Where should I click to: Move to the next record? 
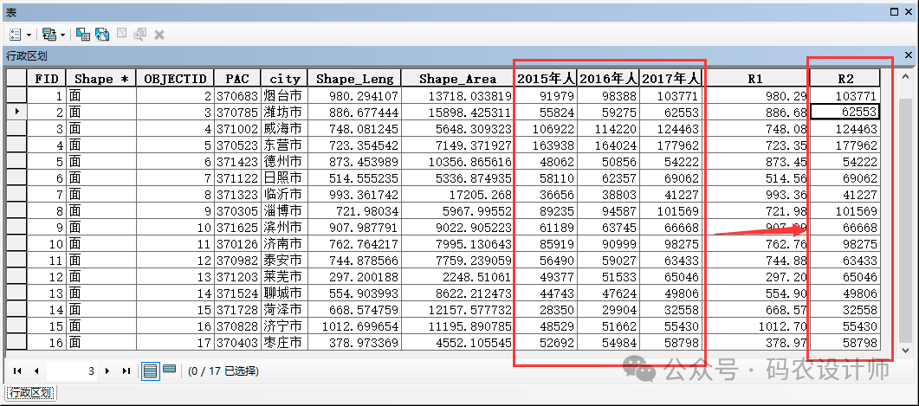point(107,371)
